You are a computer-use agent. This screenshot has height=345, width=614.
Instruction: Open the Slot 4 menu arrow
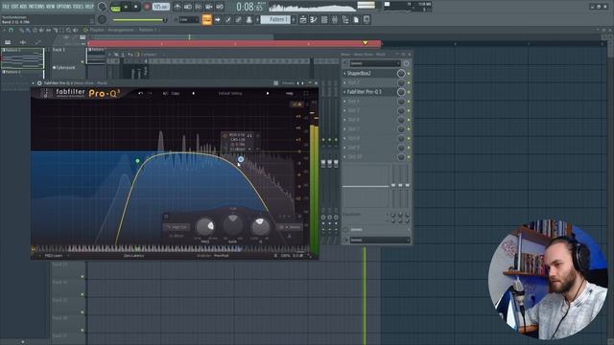345,102
